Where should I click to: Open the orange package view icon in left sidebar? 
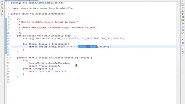(2, 5)
